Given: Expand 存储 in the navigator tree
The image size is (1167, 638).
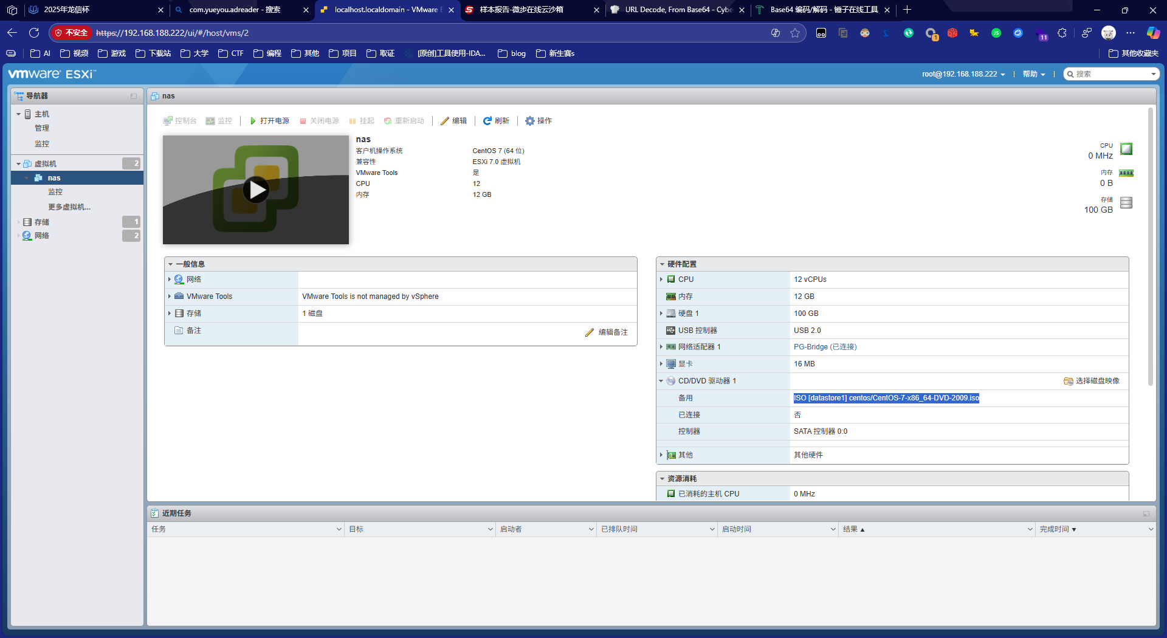Looking at the screenshot, I should [x=18, y=222].
